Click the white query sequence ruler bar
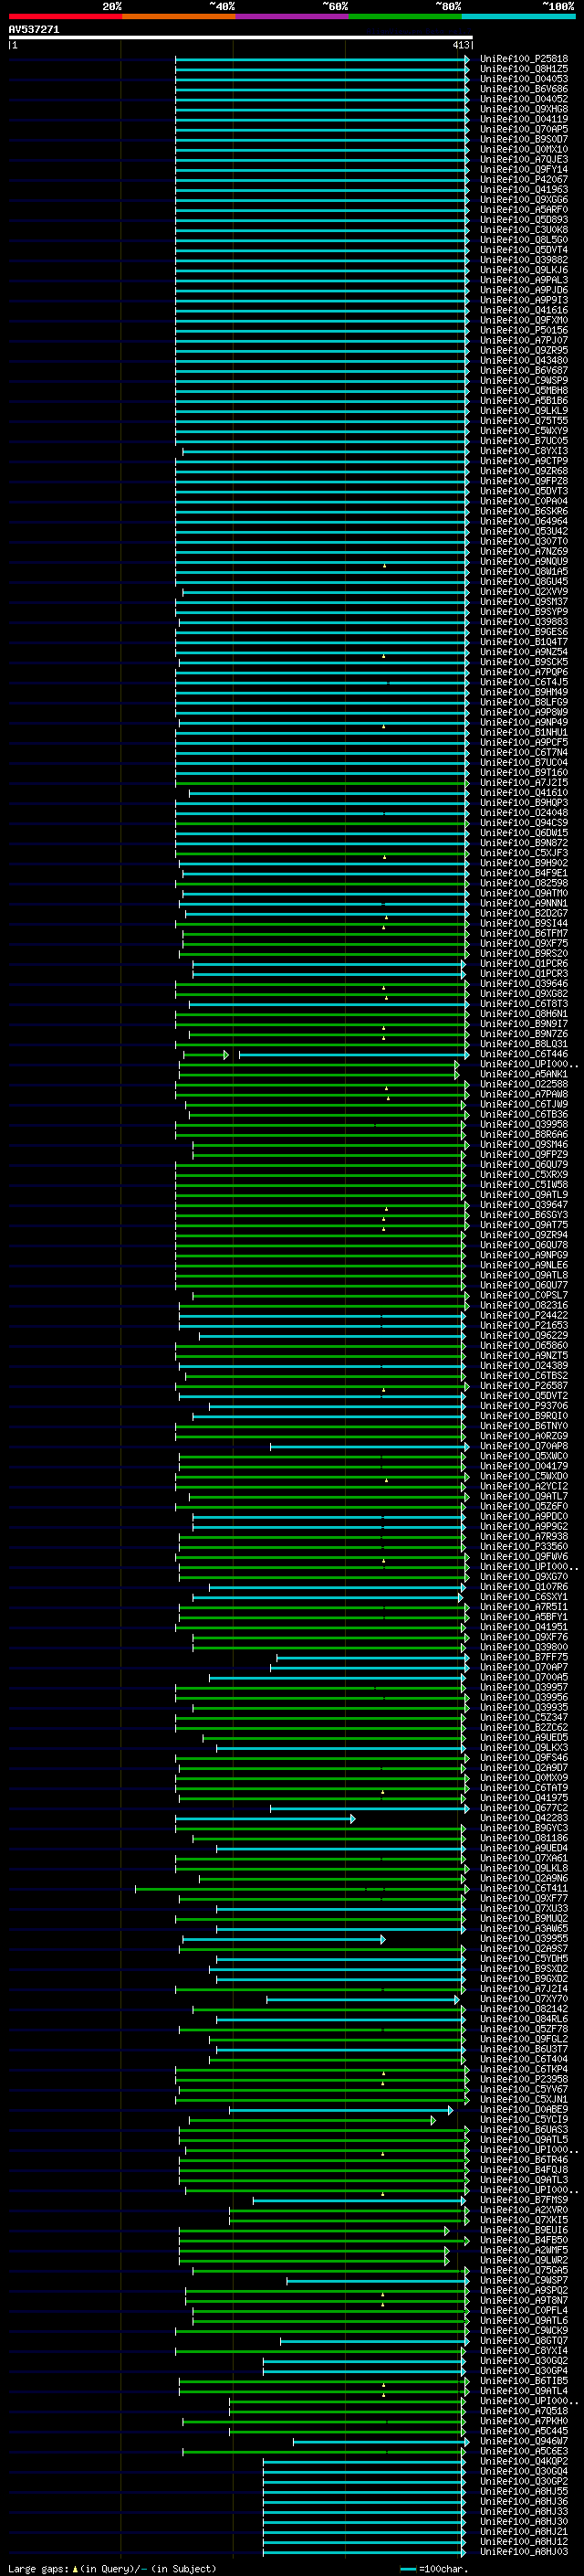This screenshot has width=584, height=2576. (241, 37)
